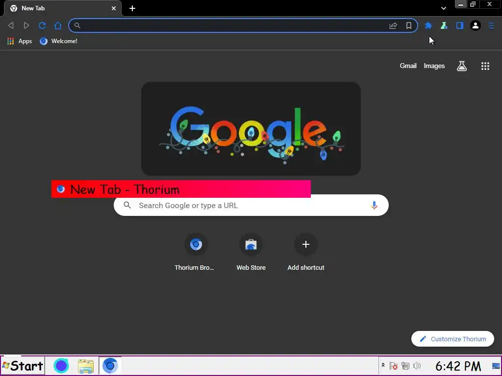Click Customize Thorium button
Viewport: 502px width, 376px height.
click(452, 339)
